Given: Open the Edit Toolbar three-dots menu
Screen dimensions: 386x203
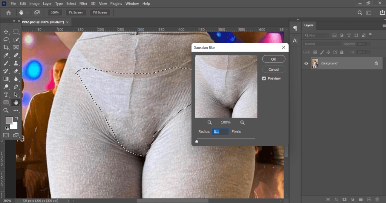Looking at the screenshot, I should (x=16, y=110).
